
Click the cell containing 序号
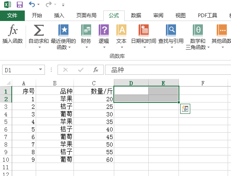[24, 91]
